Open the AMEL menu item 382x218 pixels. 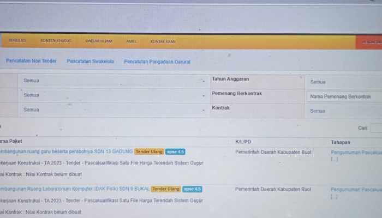point(132,41)
